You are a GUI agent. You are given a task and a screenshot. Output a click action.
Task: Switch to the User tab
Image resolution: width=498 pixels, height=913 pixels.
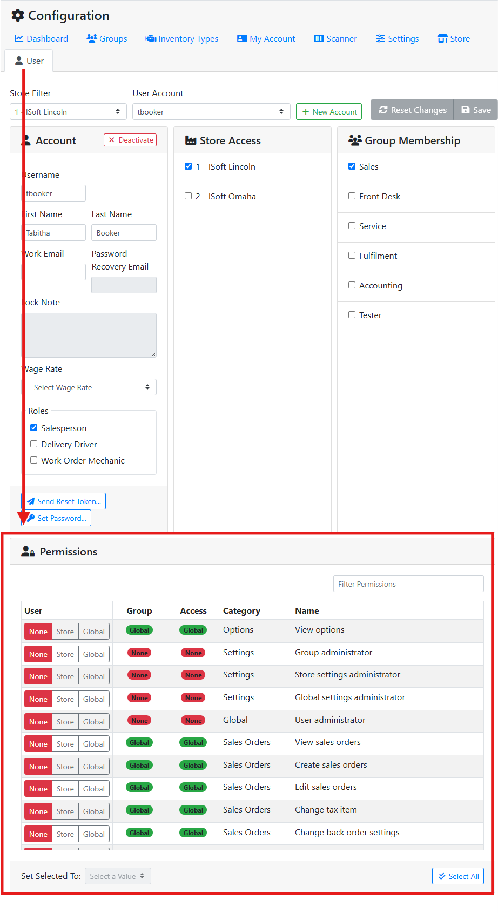click(x=29, y=61)
